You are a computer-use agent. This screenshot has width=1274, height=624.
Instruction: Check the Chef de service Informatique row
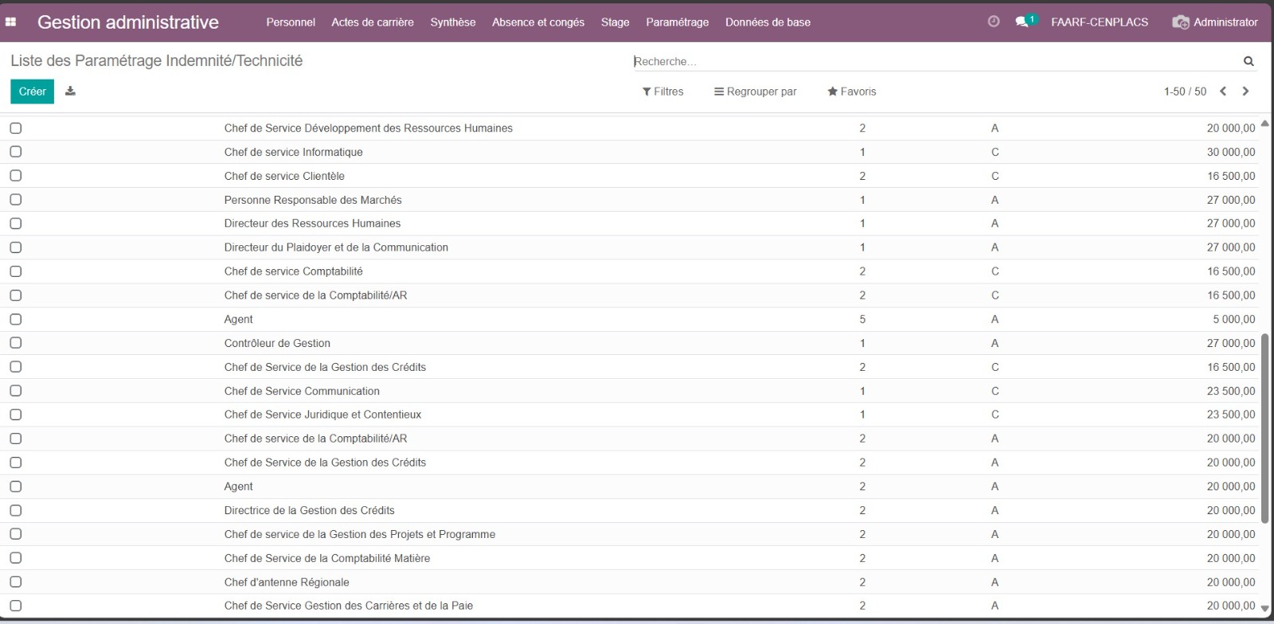[16, 152]
